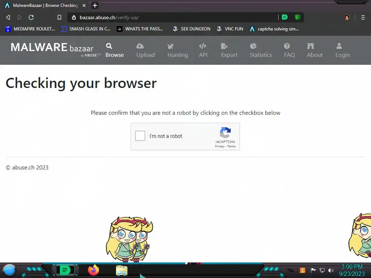Screen dimensions: 371x278
Task: Click the volume speaker tray icon
Action: 330,270
